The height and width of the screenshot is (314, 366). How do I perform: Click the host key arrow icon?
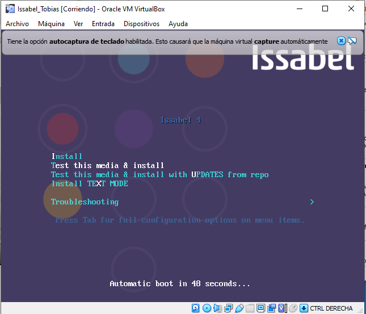[304, 308]
